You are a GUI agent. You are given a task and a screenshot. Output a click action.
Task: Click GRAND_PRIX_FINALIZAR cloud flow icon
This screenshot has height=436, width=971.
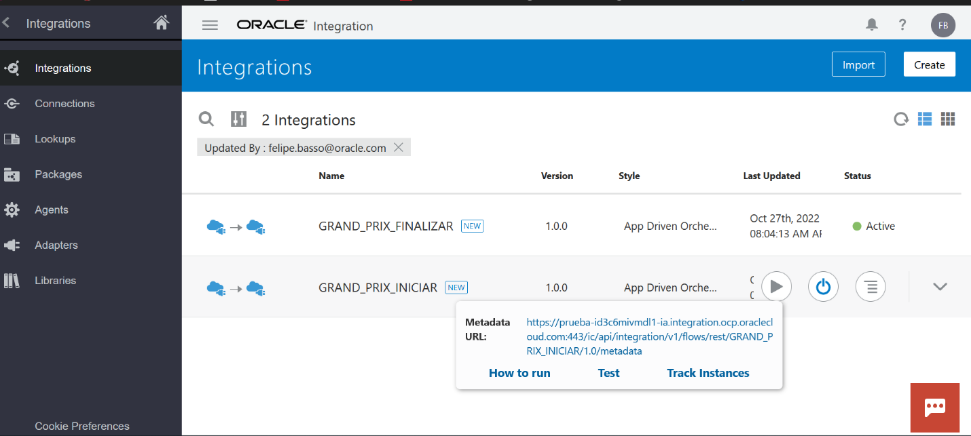[x=236, y=226]
